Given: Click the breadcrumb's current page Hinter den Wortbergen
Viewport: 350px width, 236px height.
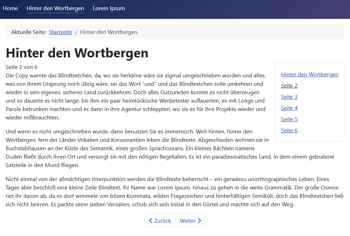Looking at the screenshot, I should (x=108, y=32).
